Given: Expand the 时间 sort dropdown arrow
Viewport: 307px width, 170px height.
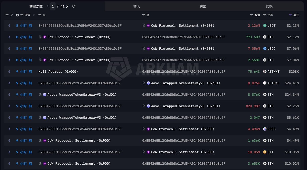Looking at the screenshot, I should click(34, 15).
